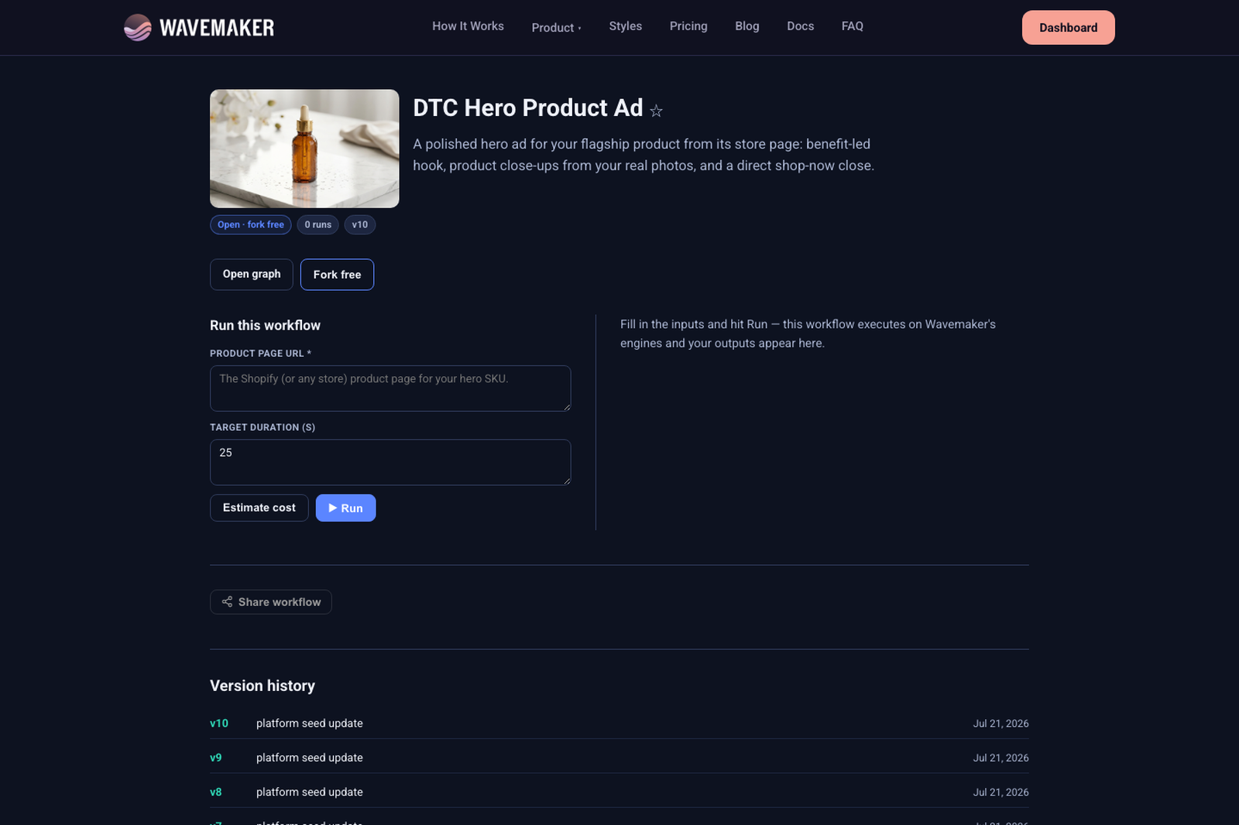The height and width of the screenshot is (825, 1239).
Task: Click the Wavemaker logo icon
Action: coord(138,28)
